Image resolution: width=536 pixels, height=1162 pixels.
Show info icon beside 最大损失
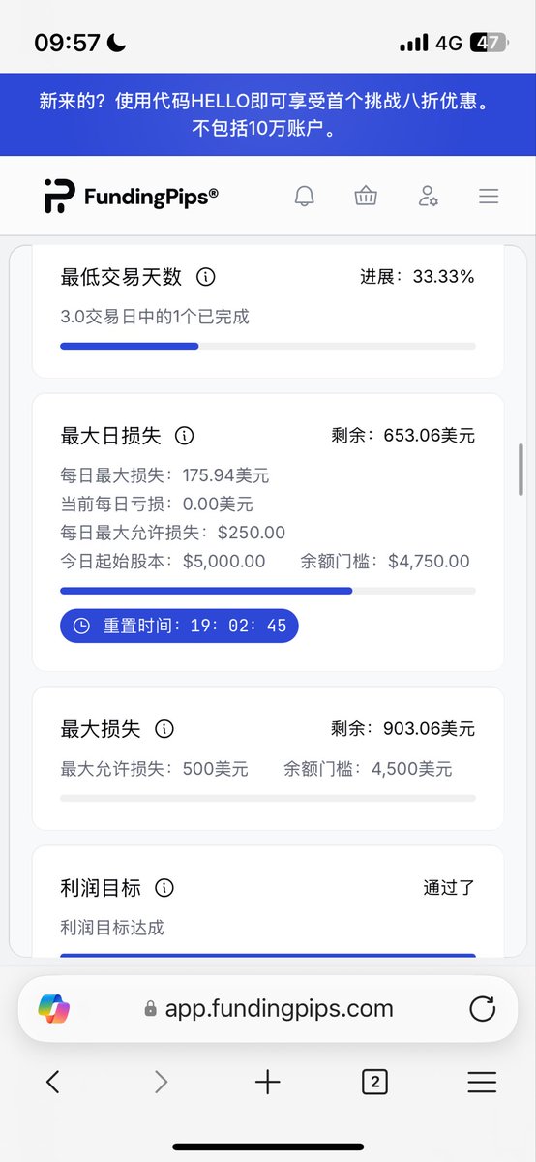click(x=164, y=728)
